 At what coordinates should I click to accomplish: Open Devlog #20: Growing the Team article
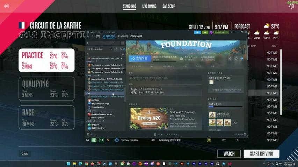coord(182,116)
